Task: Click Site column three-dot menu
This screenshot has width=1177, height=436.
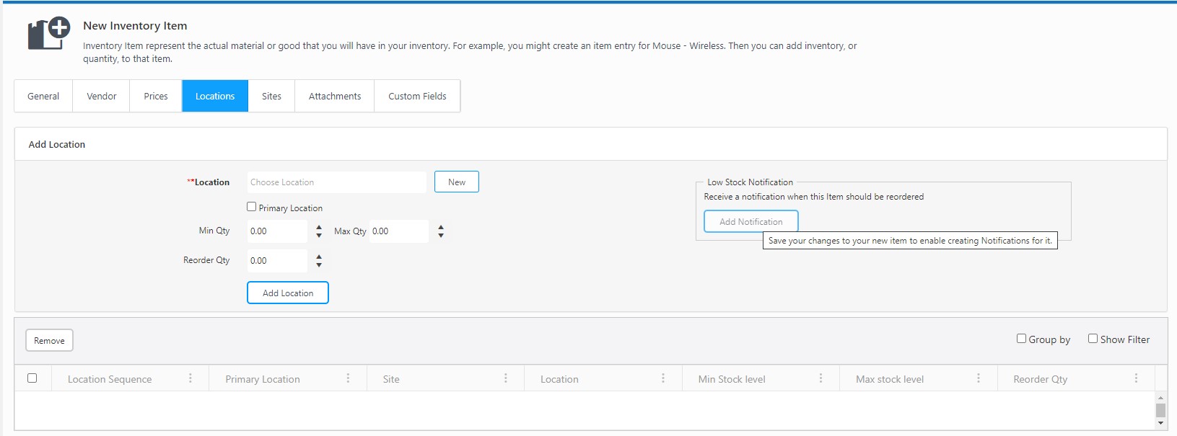Action: pos(505,378)
